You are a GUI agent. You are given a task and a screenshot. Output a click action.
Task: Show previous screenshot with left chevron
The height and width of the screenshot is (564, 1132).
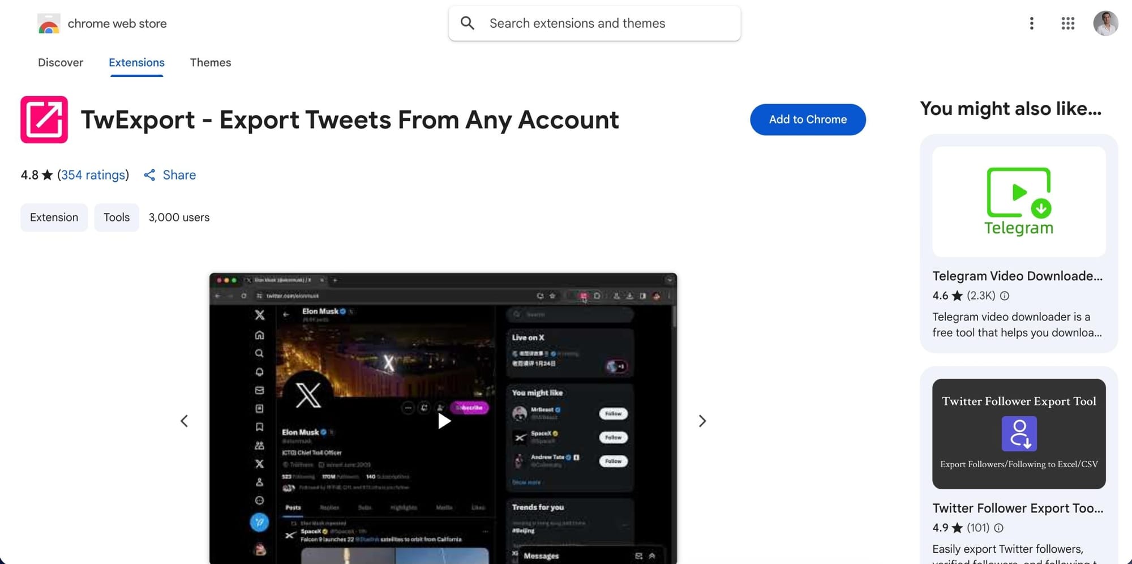pos(184,421)
